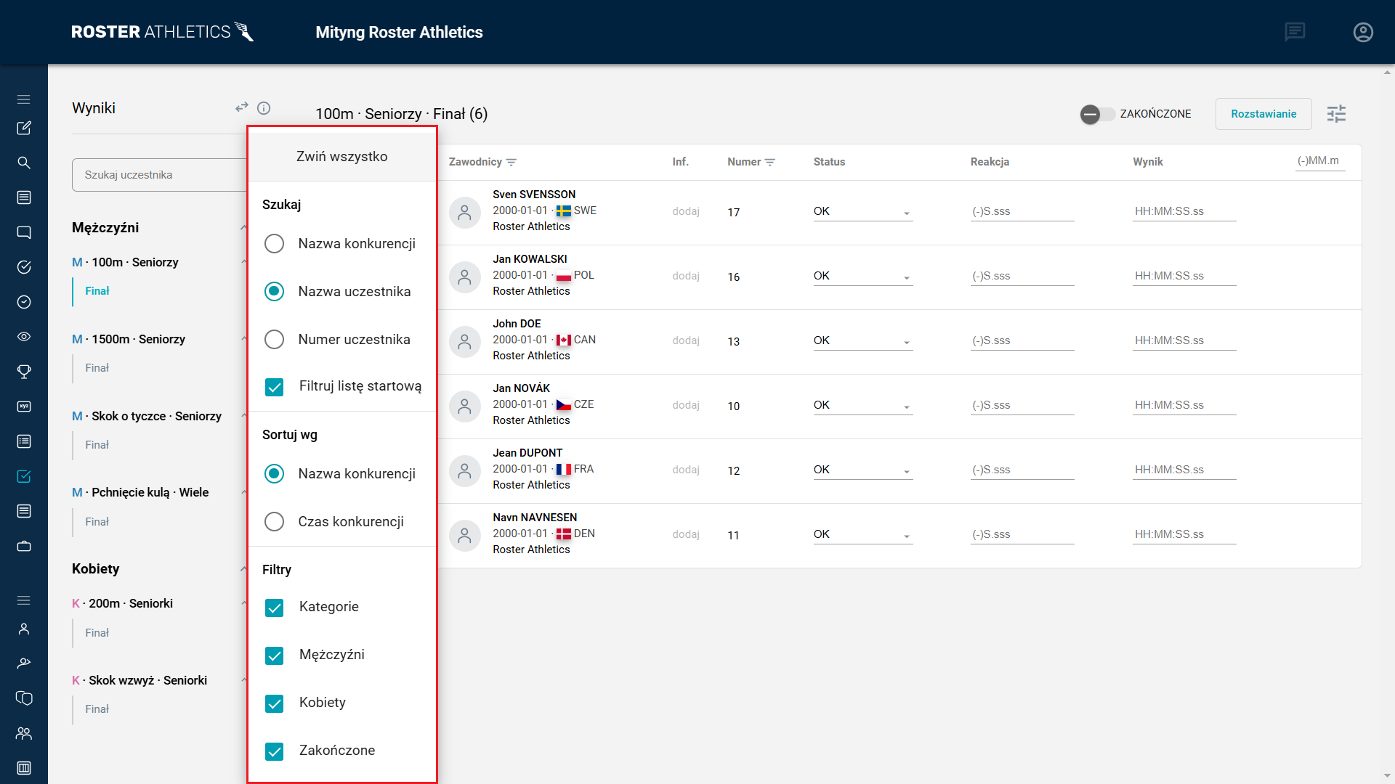Uncheck 'Filtruj listę startową' checkbox
The height and width of the screenshot is (784, 1395).
[274, 387]
